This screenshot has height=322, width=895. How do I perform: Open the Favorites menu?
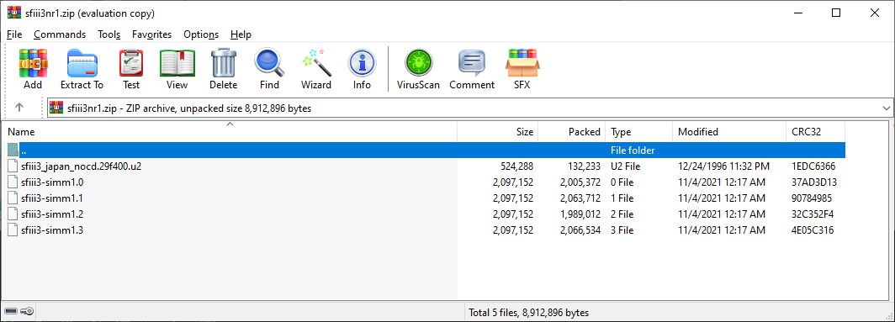click(151, 34)
